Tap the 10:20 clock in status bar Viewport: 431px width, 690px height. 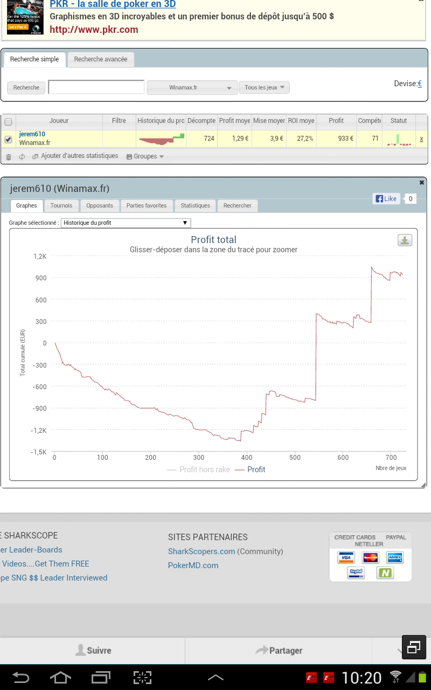click(362, 678)
